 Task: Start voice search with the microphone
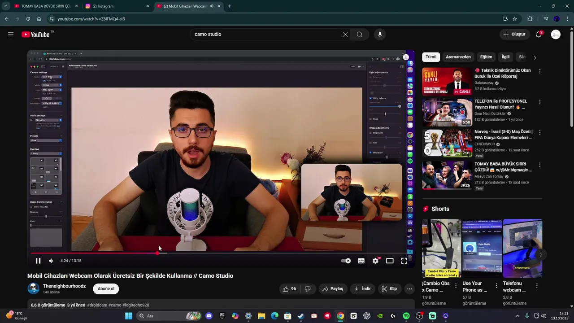click(380, 35)
